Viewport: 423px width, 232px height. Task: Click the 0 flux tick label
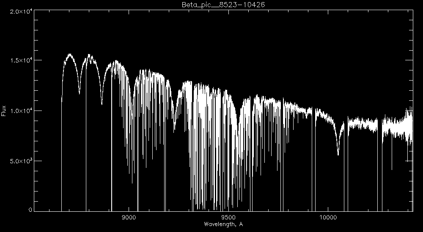click(30, 210)
